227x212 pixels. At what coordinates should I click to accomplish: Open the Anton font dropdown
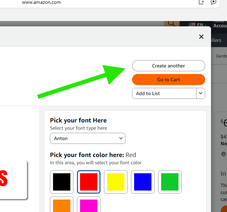[x=88, y=138]
